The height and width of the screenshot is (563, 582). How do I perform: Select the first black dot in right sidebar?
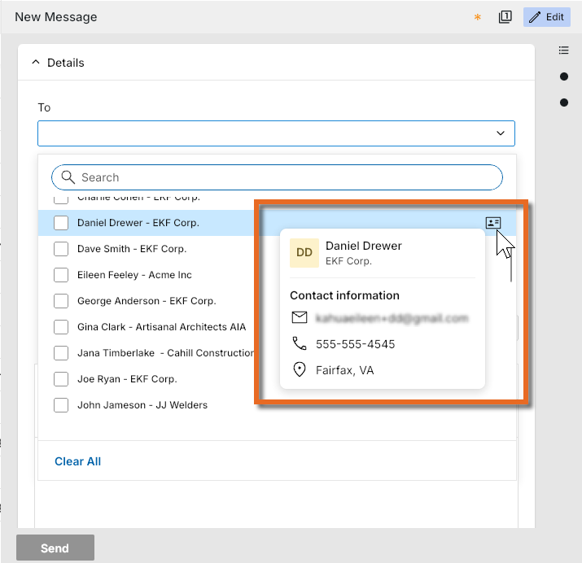(564, 76)
